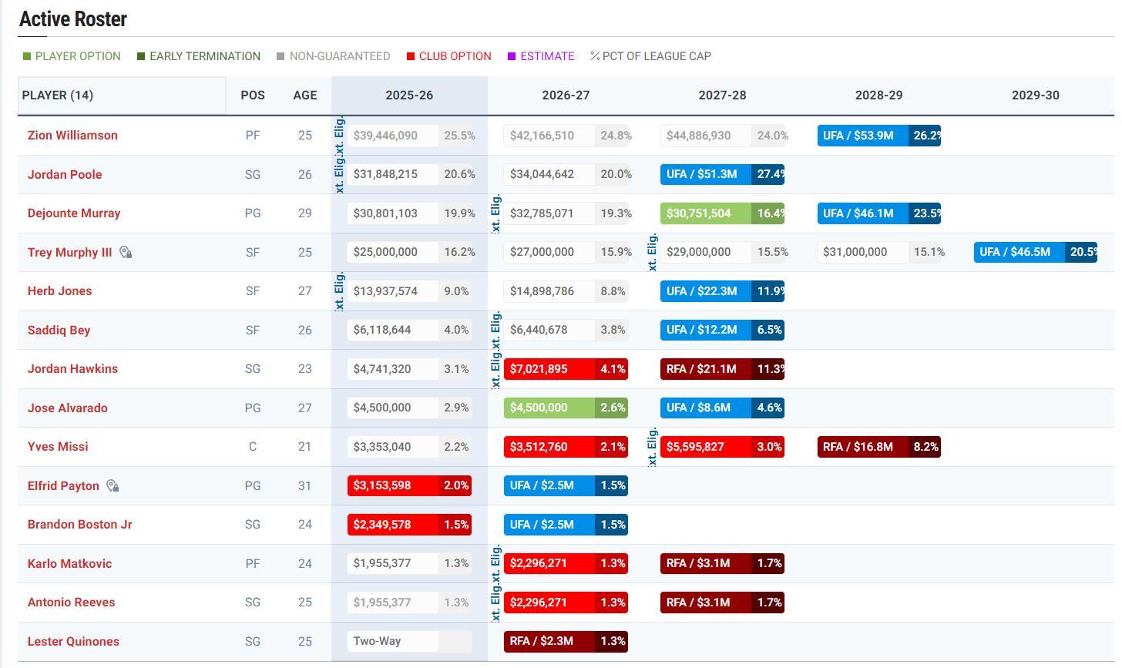The height and width of the screenshot is (668, 1122).
Task: Click the POS column header
Action: click(252, 96)
